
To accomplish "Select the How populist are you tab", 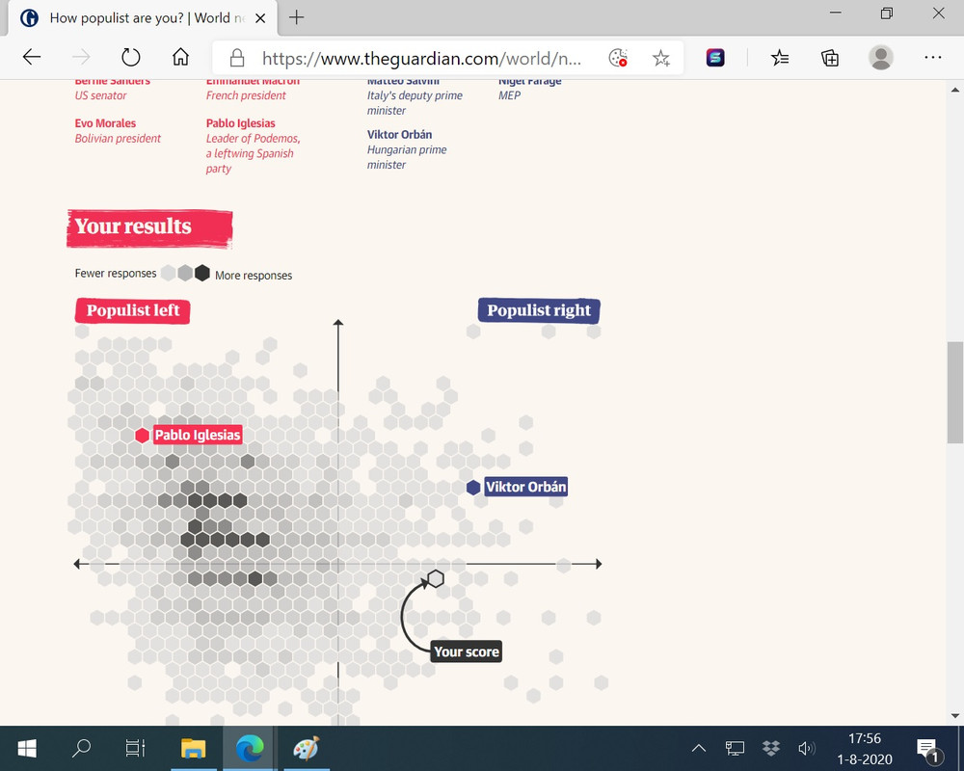I will point(143,18).
